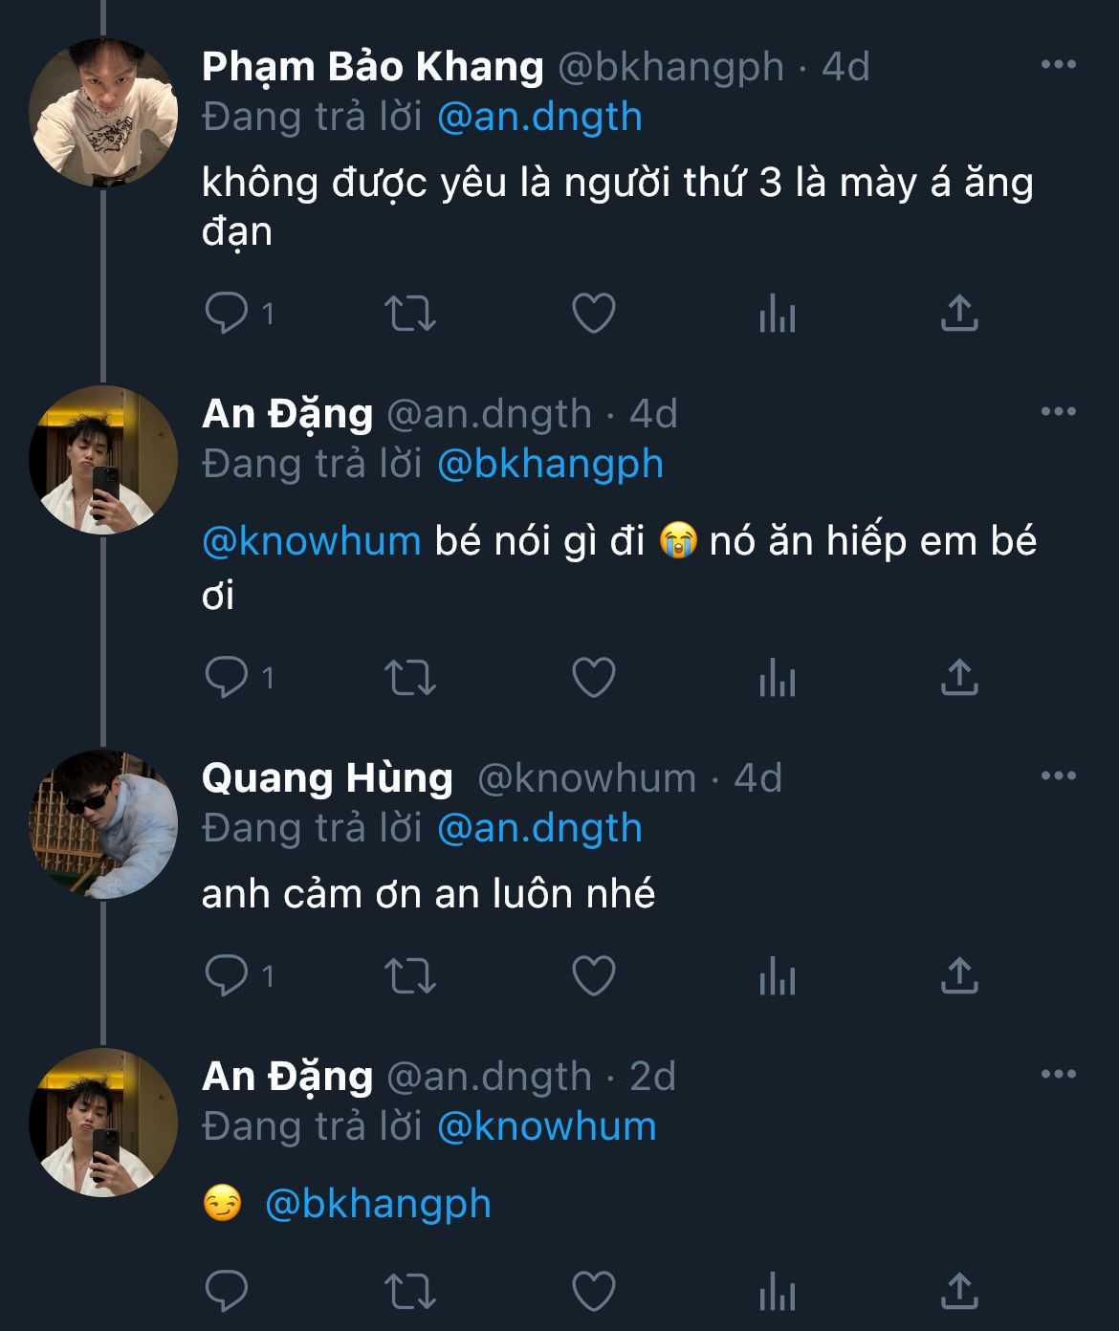Reply to Quang Hùng's tweet
The width and height of the screenshot is (1119, 1331).
coord(227,975)
